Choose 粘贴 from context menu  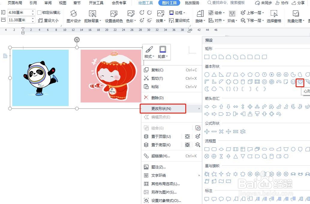(x=171, y=87)
